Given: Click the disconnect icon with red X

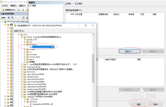Looking at the screenshot, I should (12, 18).
